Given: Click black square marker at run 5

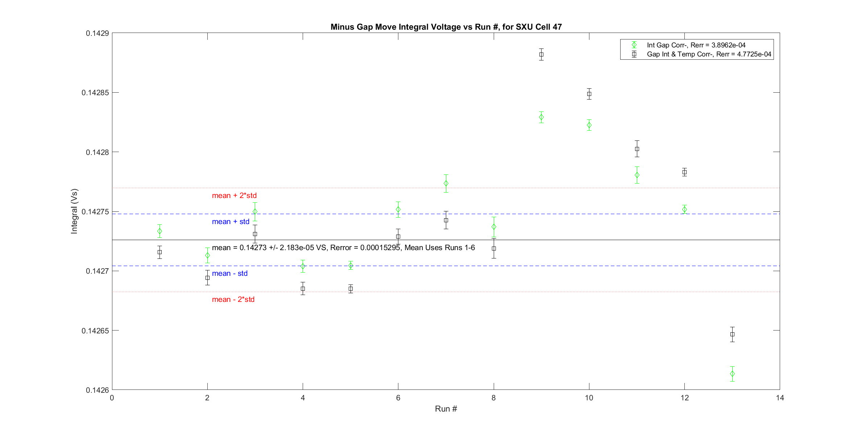Looking at the screenshot, I should point(351,289).
